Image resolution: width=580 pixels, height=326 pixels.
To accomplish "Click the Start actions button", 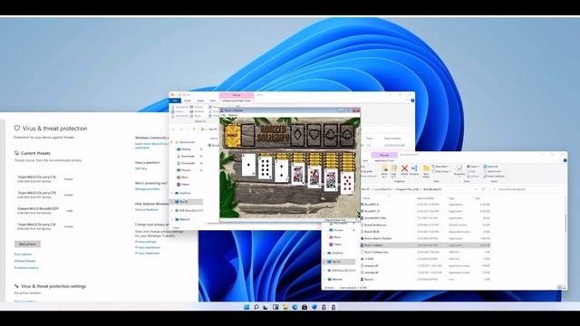I will tap(27, 244).
